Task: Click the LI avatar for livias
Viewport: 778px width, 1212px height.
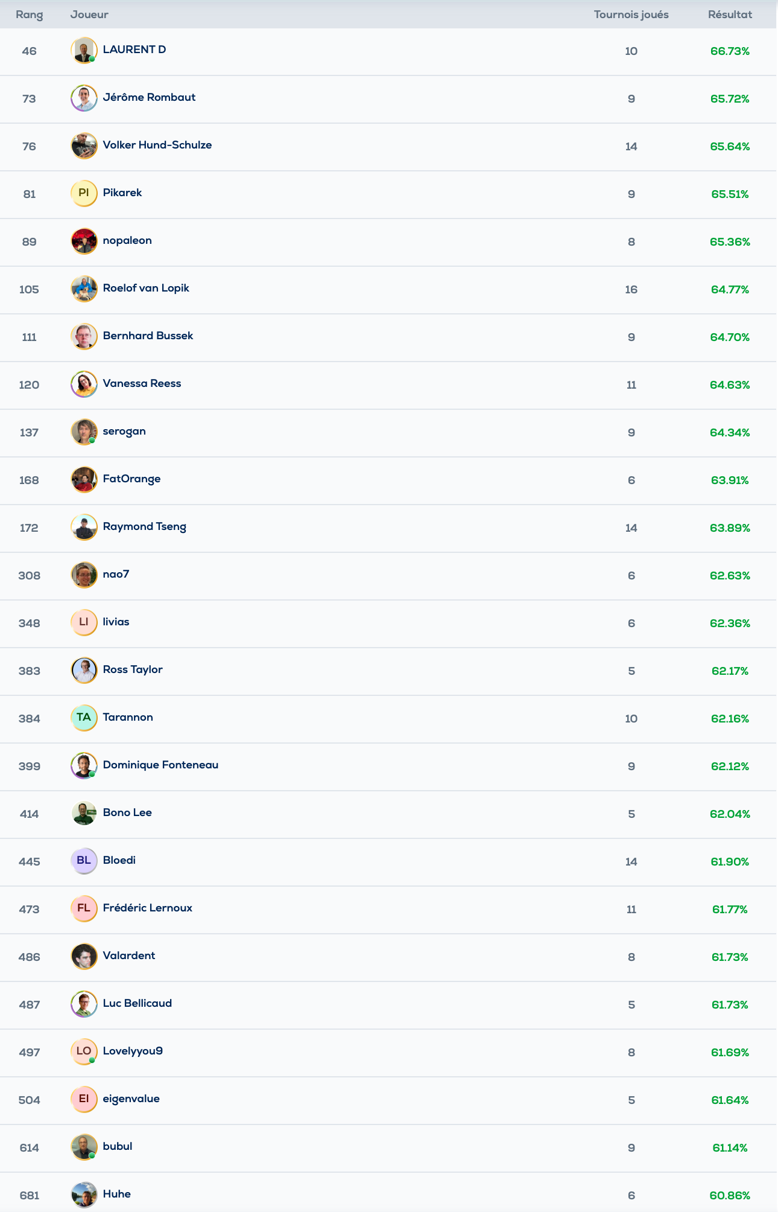Action: point(84,622)
